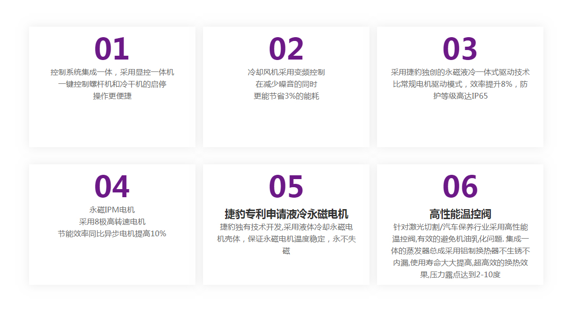Click the text 更能节省3%的能耗

(x=286, y=96)
